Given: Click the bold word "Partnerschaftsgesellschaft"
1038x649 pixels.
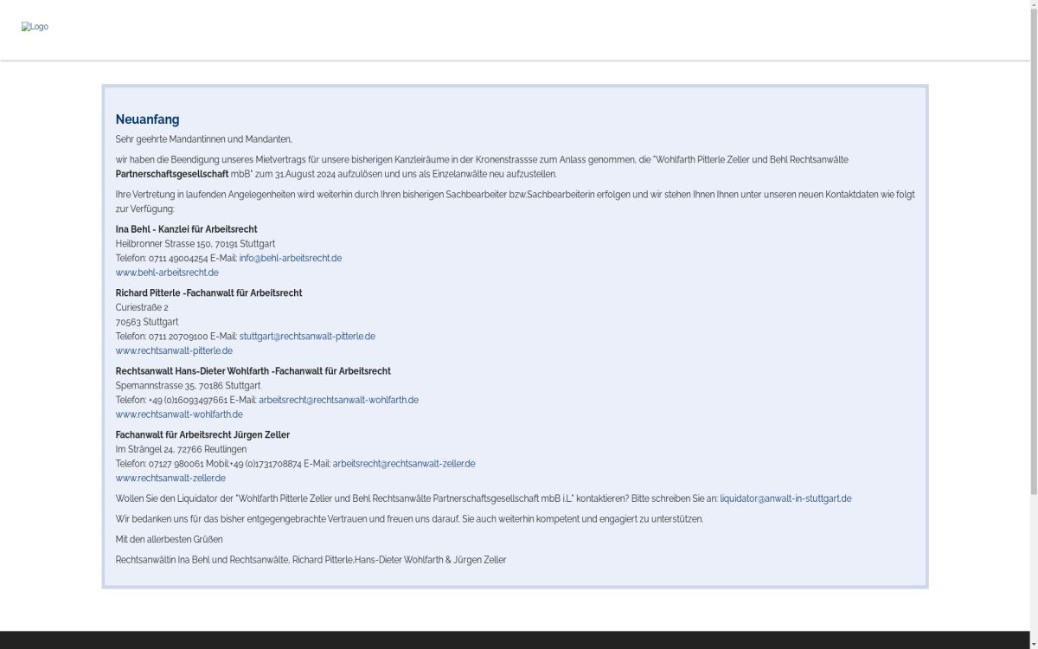Looking at the screenshot, I should [172, 174].
